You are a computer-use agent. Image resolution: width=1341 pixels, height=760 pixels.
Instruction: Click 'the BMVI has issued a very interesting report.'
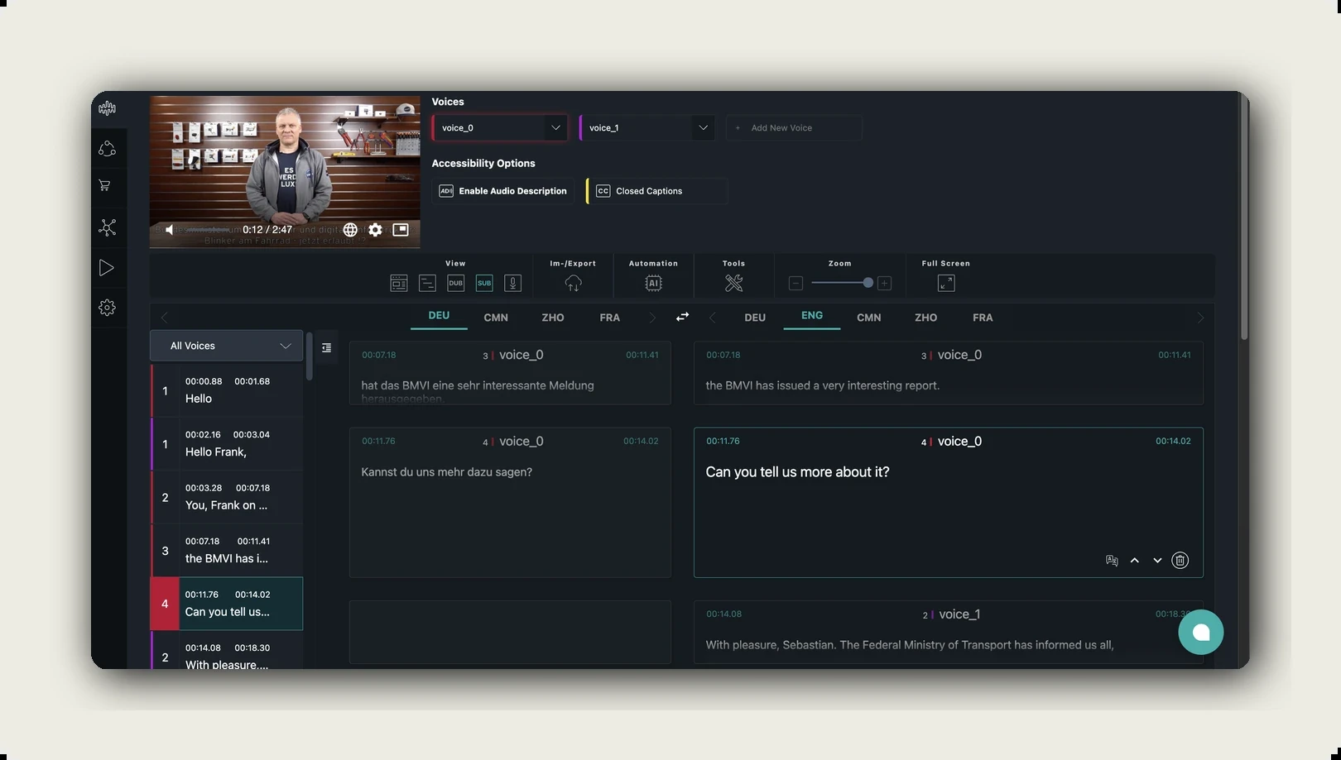822,385
